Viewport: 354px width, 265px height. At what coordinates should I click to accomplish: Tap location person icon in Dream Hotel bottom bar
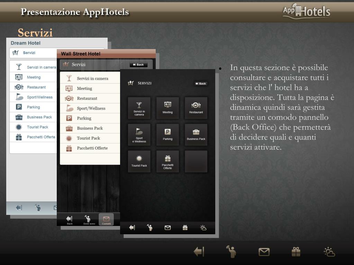coord(38,208)
